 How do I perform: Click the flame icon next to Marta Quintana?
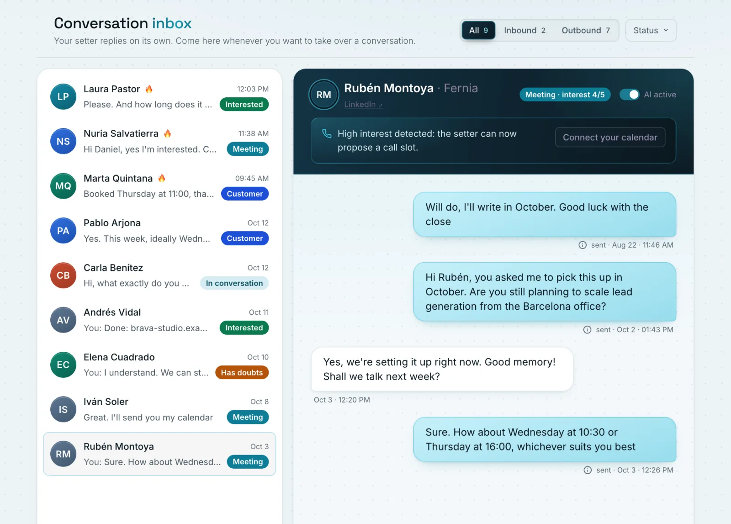[161, 178]
